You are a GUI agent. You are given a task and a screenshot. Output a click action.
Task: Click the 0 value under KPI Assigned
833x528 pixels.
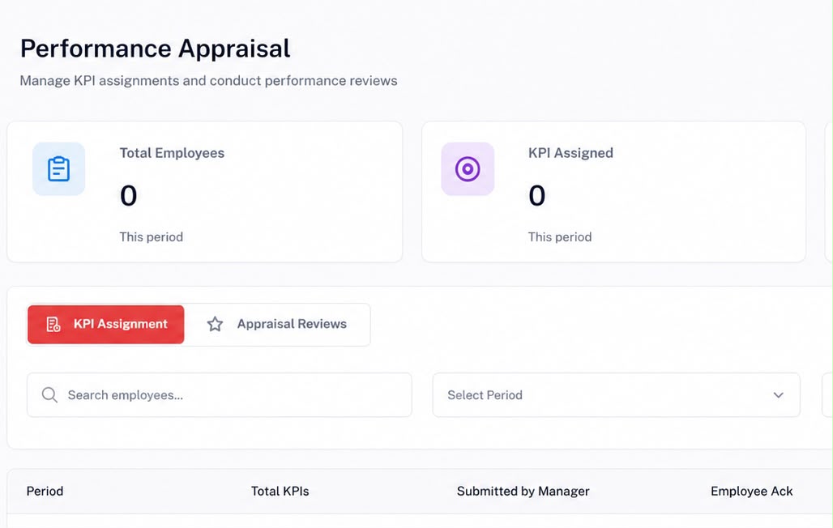click(x=537, y=195)
